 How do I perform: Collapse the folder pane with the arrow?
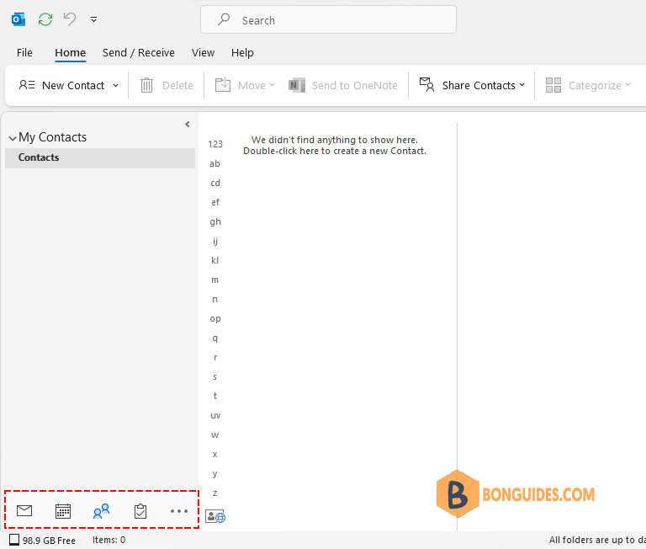pyautogui.click(x=188, y=124)
